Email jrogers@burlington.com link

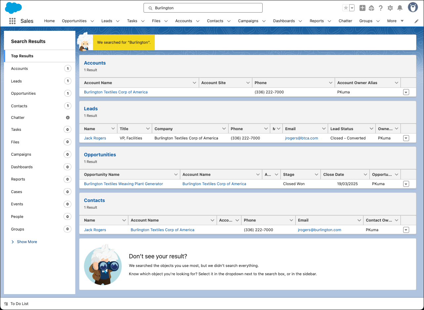point(319,230)
